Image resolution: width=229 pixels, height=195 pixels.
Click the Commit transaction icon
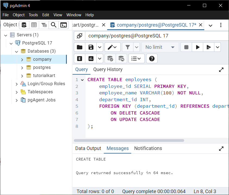[x=110, y=59]
